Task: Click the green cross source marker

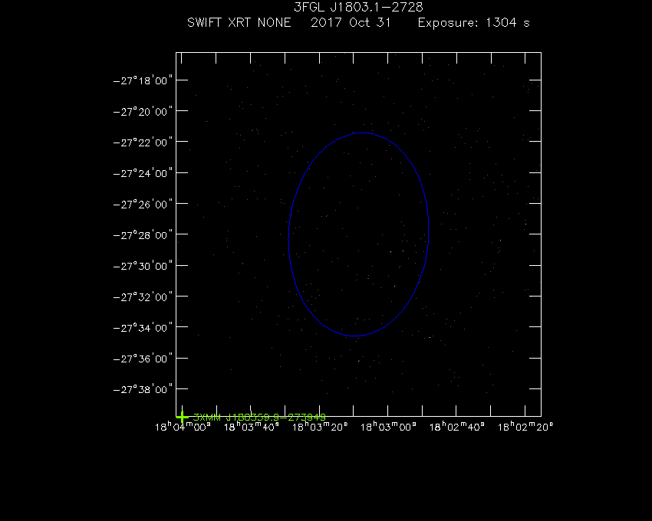Action: 182,417
